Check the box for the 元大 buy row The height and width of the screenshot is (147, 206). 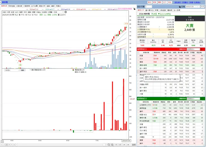(138, 59)
